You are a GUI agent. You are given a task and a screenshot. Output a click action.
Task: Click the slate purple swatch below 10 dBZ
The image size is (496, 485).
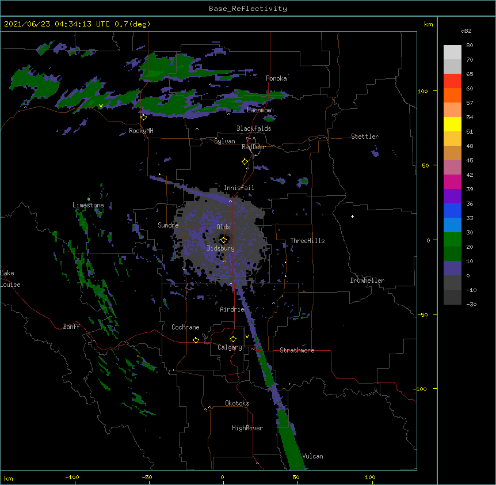(452, 268)
